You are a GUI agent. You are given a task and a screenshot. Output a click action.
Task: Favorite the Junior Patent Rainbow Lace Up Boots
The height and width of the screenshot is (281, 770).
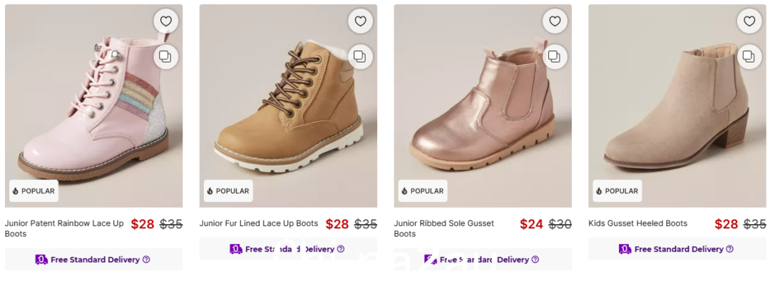pyautogui.click(x=166, y=21)
